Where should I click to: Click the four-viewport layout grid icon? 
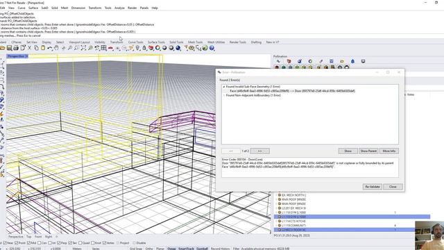[x=103, y=48]
